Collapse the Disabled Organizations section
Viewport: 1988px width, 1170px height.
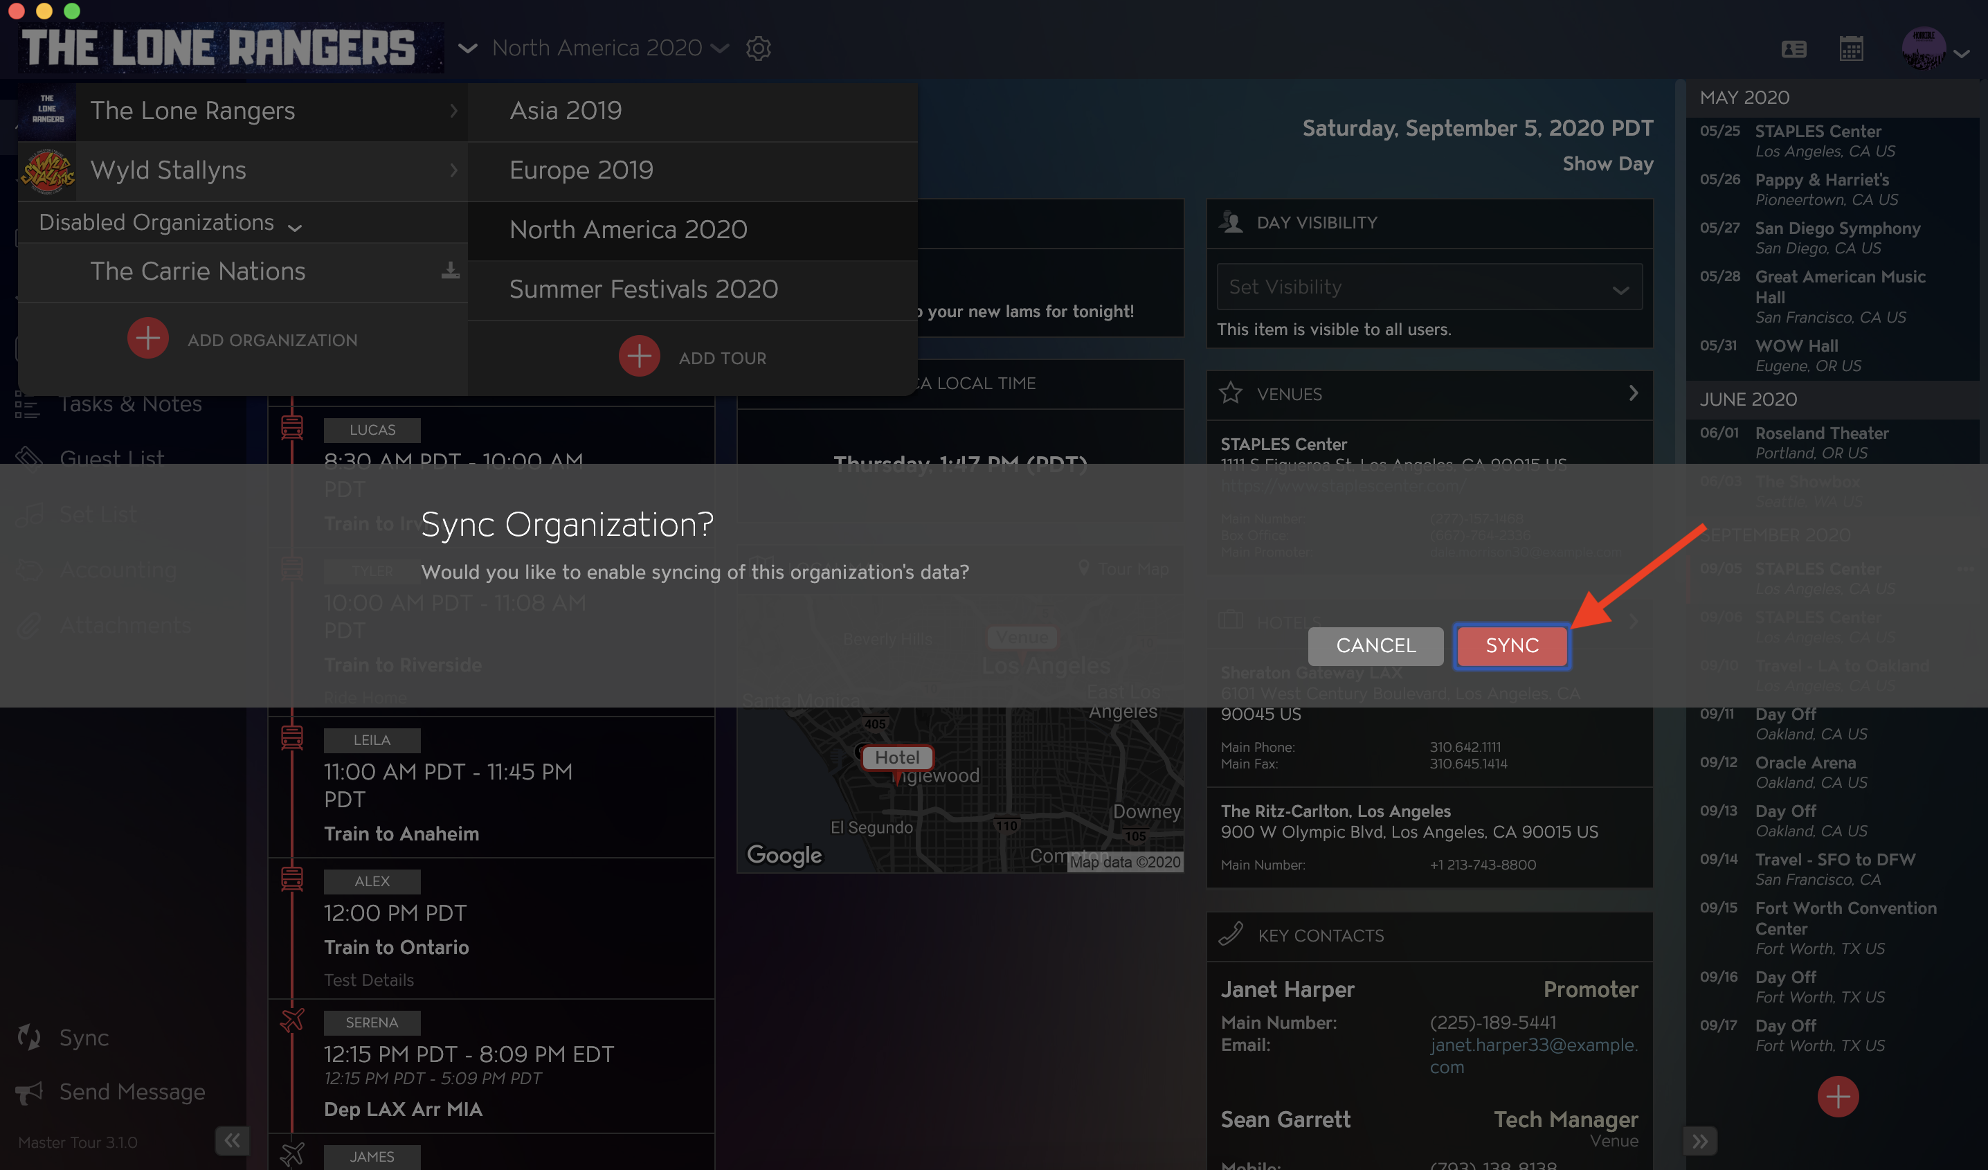tap(170, 224)
